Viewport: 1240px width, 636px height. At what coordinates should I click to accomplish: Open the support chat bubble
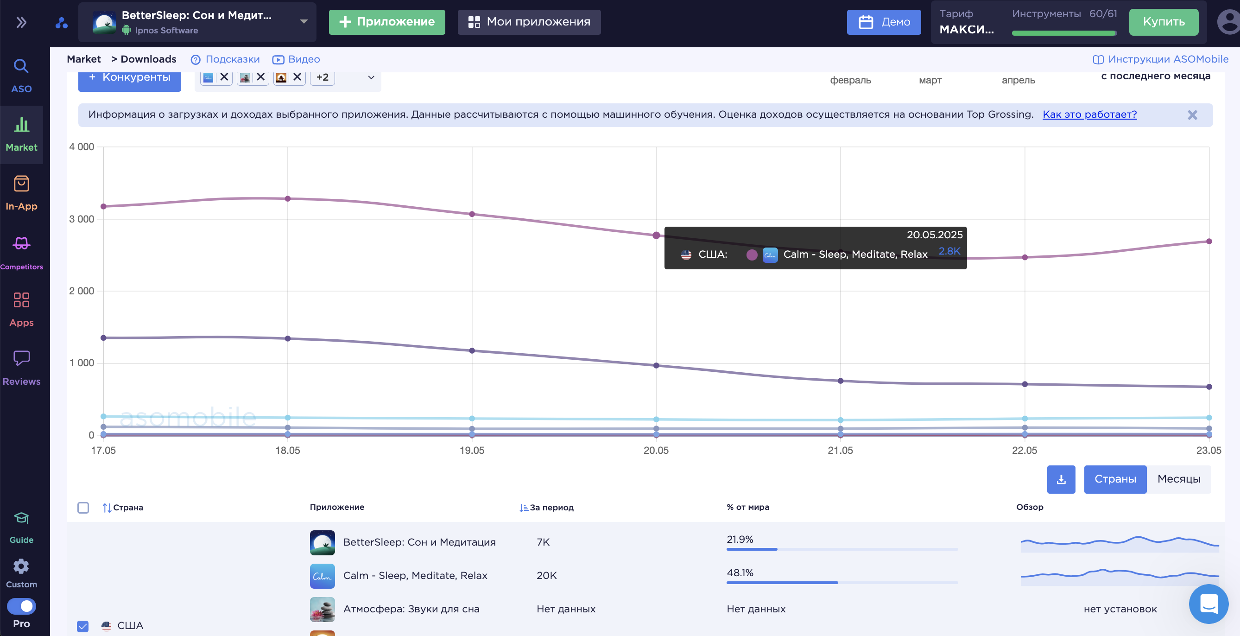(1208, 604)
